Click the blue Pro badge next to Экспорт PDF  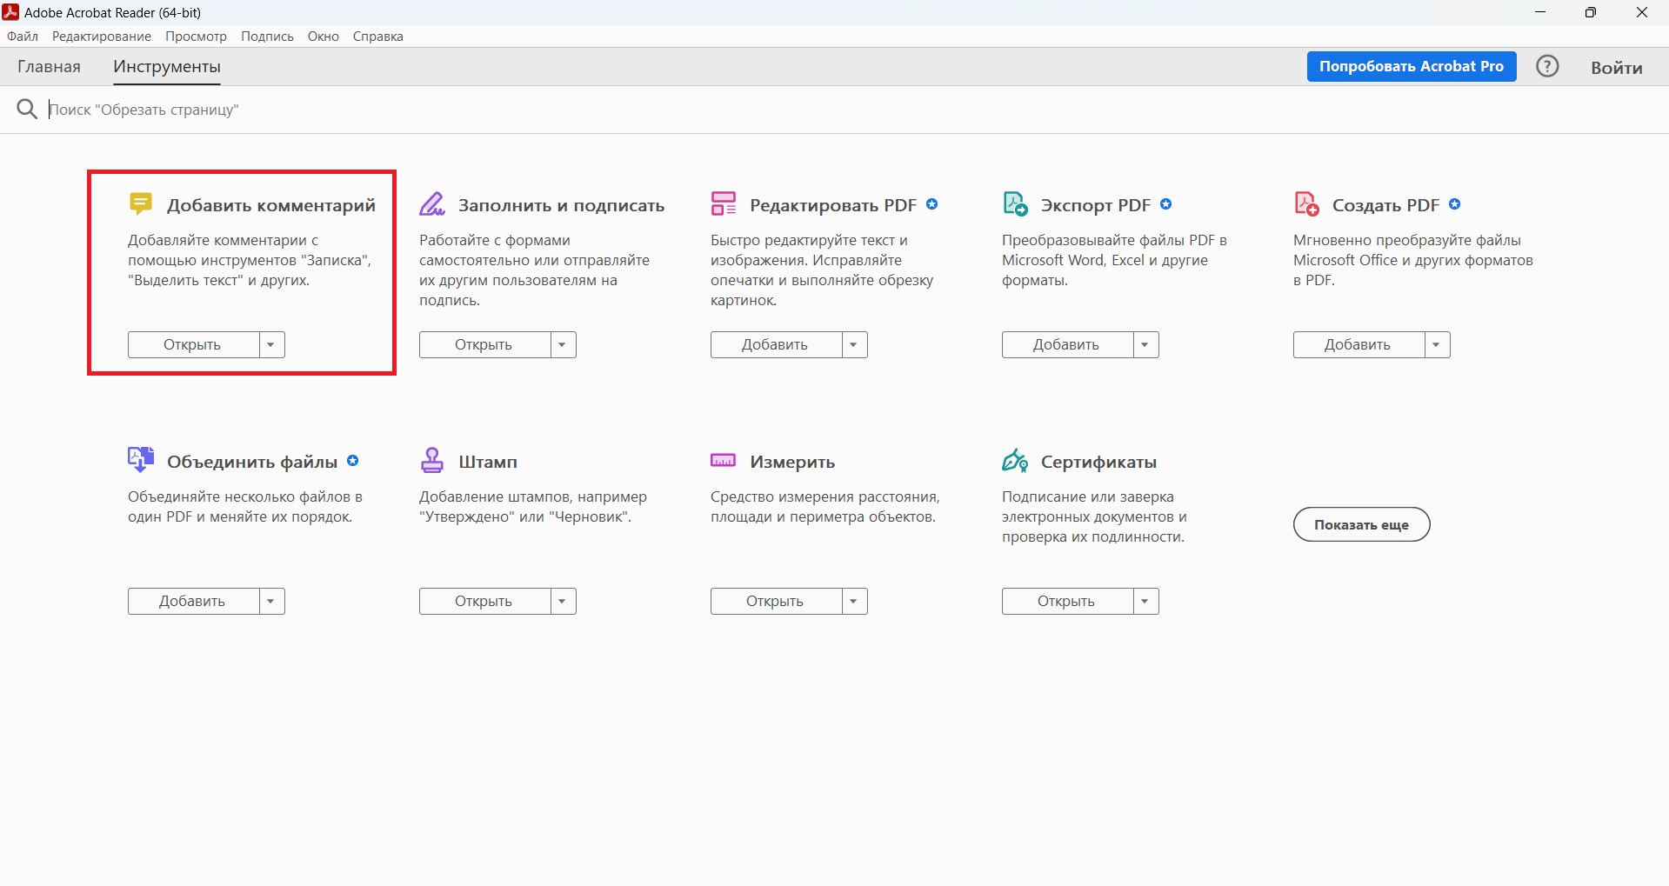coord(1166,204)
